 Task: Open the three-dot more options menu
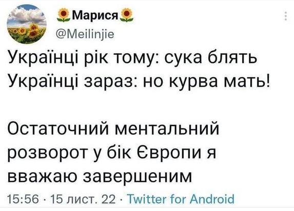tap(286, 16)
